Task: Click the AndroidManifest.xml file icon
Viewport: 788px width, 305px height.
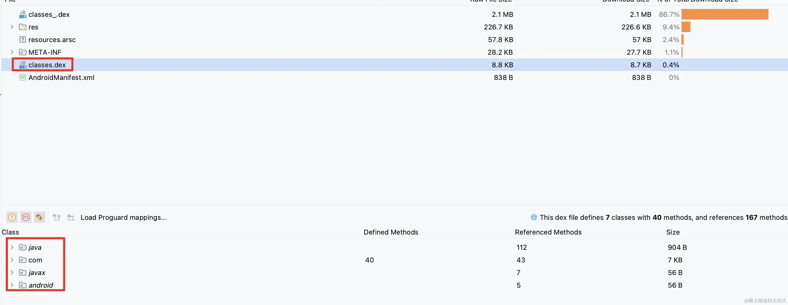Action: pyautogui.click(x=23, y=78)
